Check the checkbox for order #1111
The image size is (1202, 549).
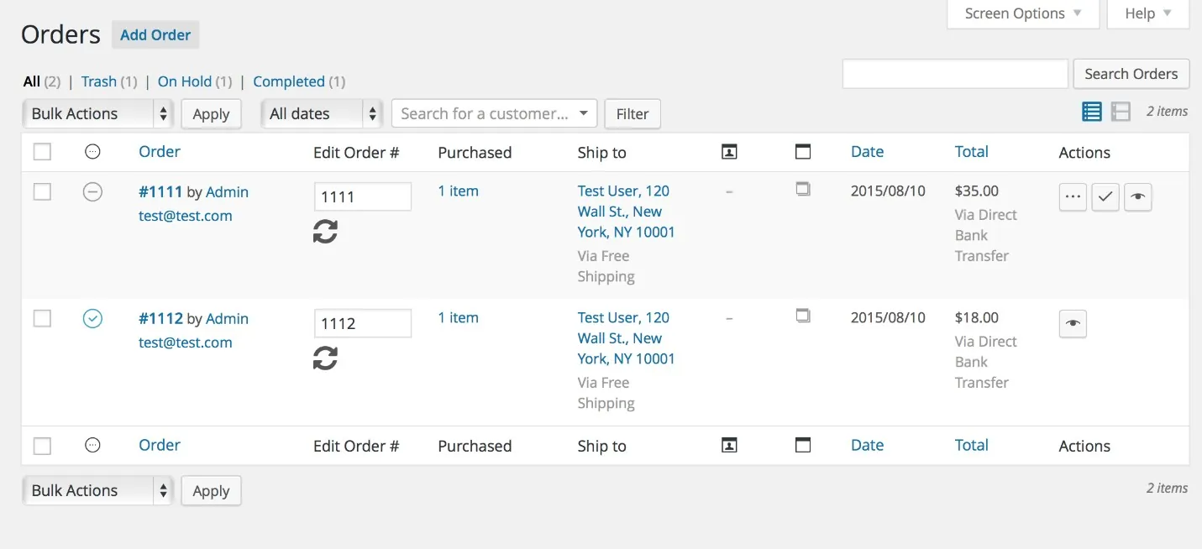click(x=42, y=191)
